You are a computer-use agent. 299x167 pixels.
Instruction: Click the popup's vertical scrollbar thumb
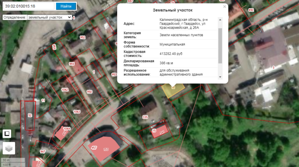[220, 45]
